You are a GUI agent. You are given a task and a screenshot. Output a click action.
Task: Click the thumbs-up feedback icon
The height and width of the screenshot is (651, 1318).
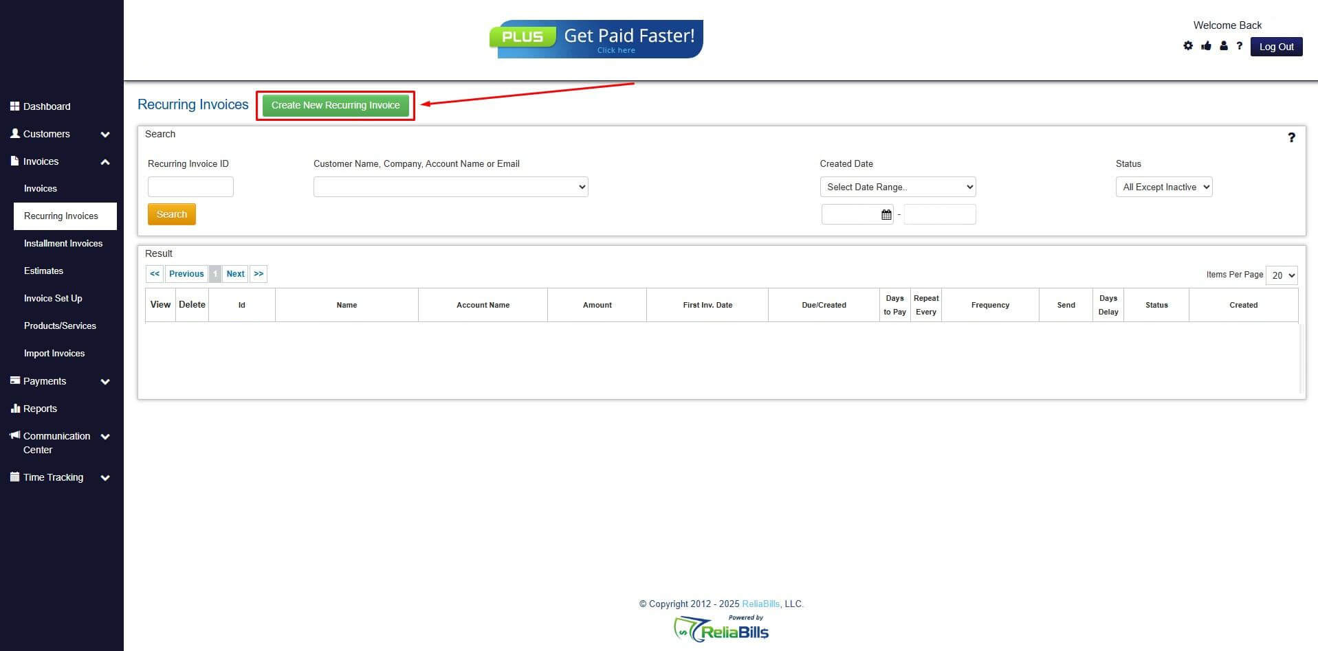click(x=1205, y=45)
